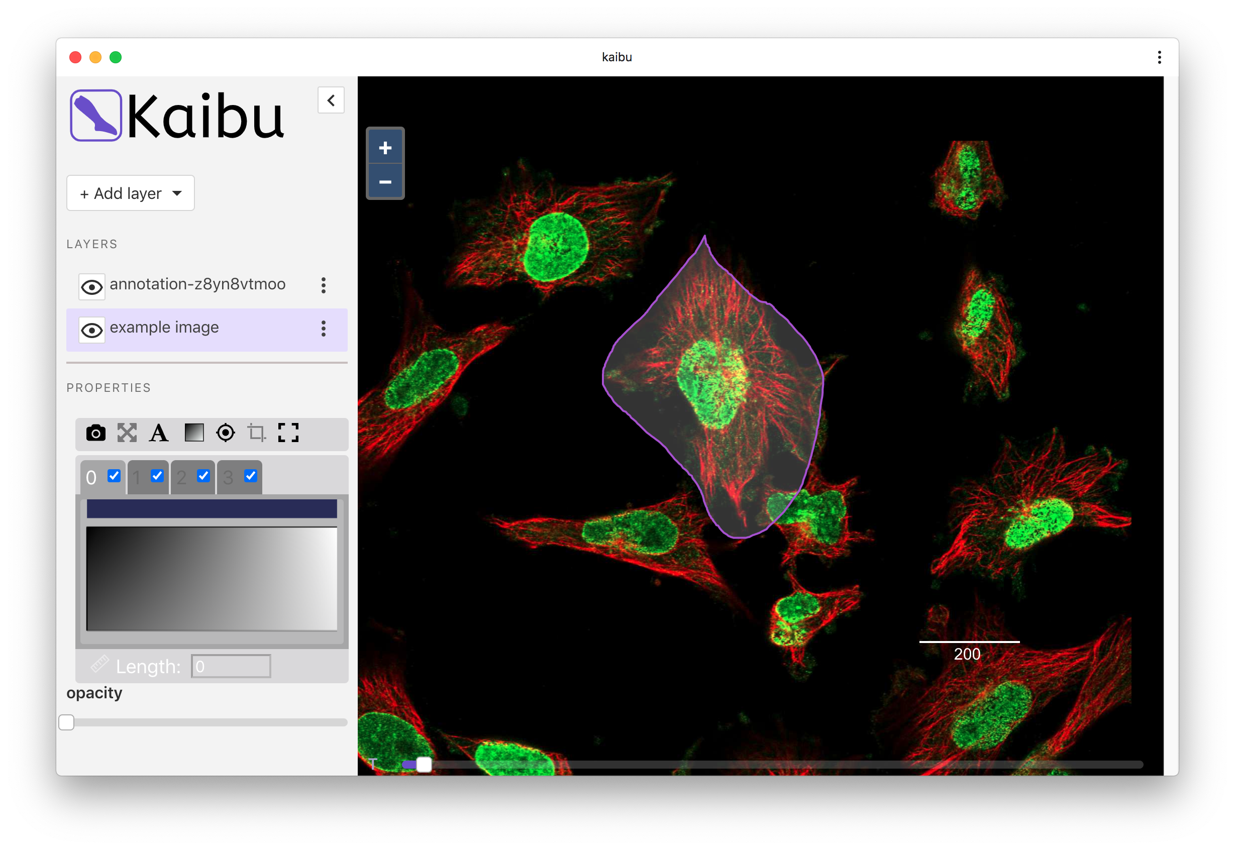Click the opacity slider handle

coord(66,723)
